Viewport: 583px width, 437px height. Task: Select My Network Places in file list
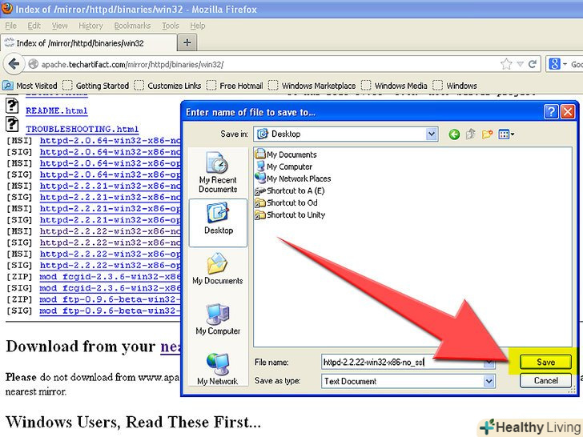[x=293, y=178]
